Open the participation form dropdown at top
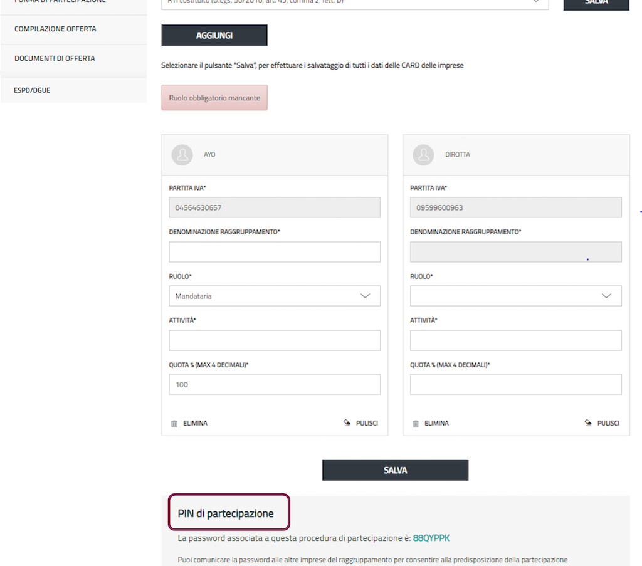The width and height of the screenshot is (642, 566). (x=355, y=3)
